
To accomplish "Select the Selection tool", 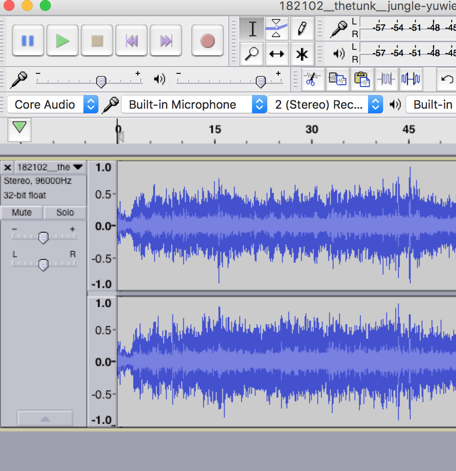I will 252,29.
